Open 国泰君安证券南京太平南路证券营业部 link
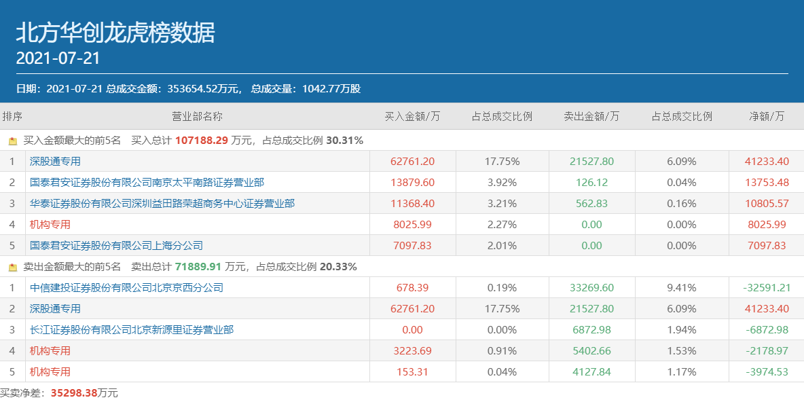Screen dimensions: 804x402 [x=147, y=183]
